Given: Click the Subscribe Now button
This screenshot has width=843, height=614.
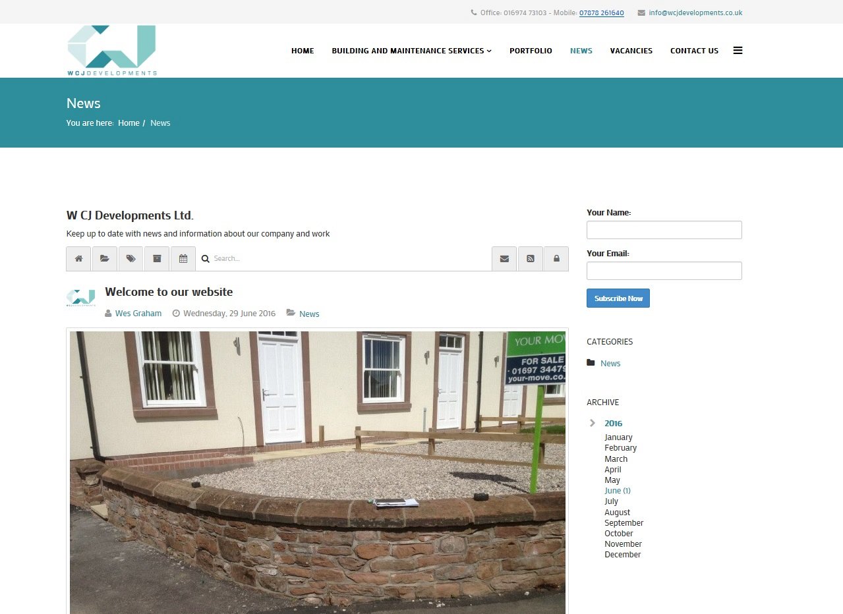Looking at the screenshot, I should click(618, 298).
